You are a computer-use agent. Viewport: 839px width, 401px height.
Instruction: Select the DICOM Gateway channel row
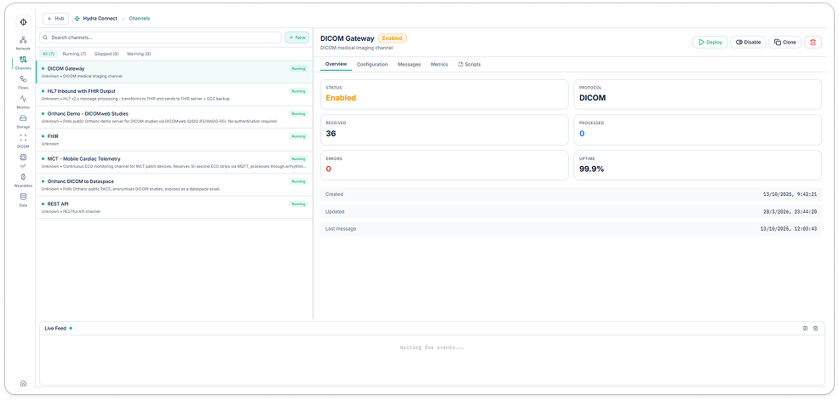tap(175, 72)
